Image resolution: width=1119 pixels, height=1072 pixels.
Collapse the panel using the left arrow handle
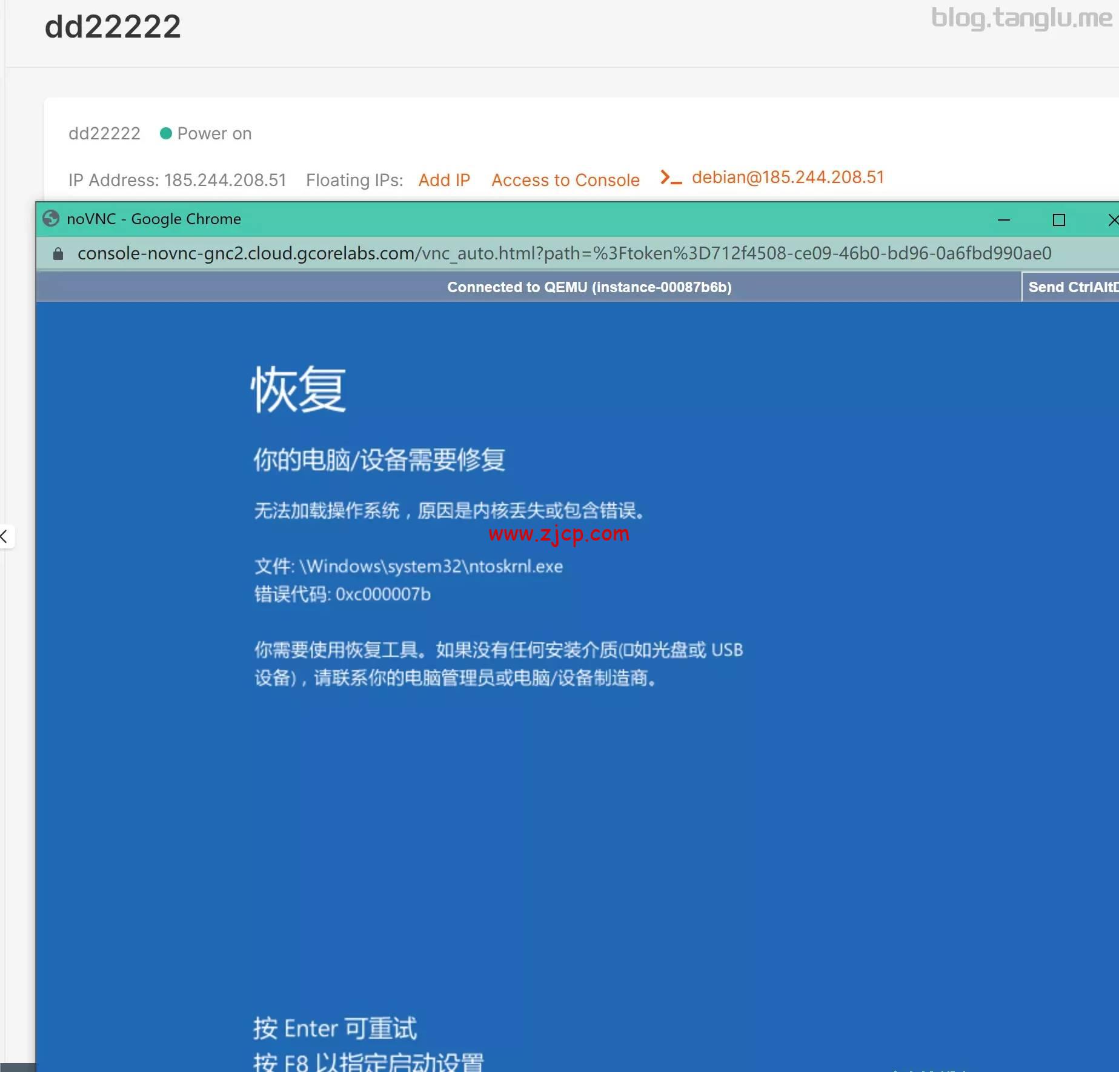(x=4, y=536)
